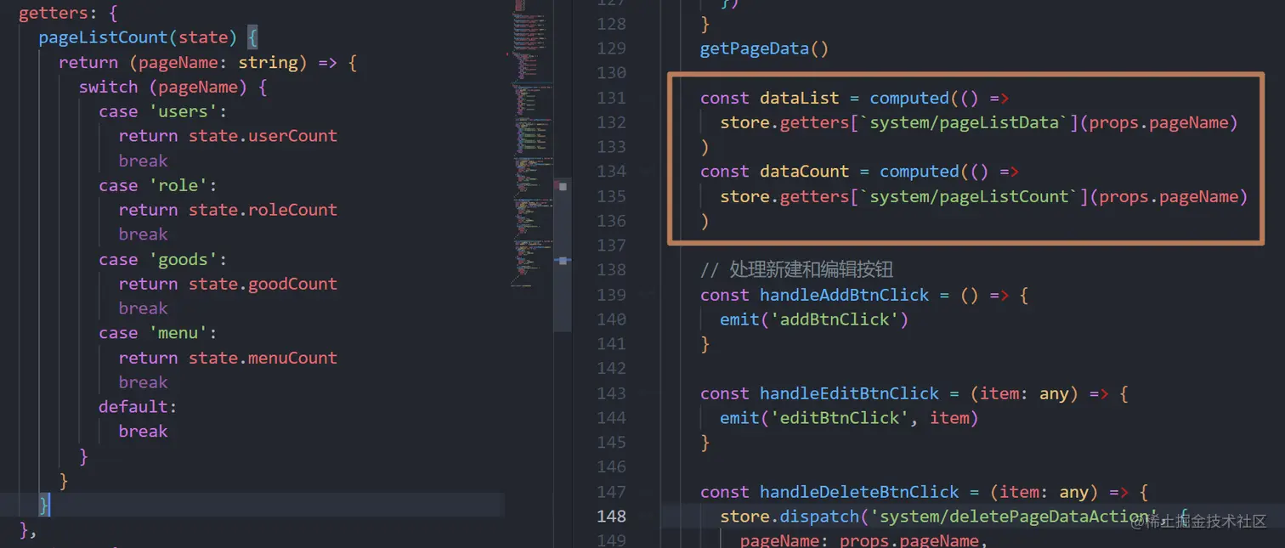Click the 'dataList' constant name

click(799, 98)
